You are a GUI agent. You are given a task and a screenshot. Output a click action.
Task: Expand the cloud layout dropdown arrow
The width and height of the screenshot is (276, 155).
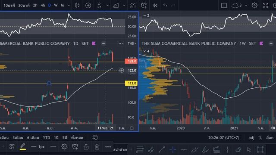(246, 6)
